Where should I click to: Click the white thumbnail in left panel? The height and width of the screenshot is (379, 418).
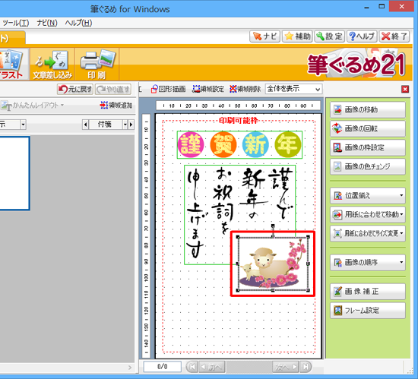pyautogui.click(x=14, y=173)
